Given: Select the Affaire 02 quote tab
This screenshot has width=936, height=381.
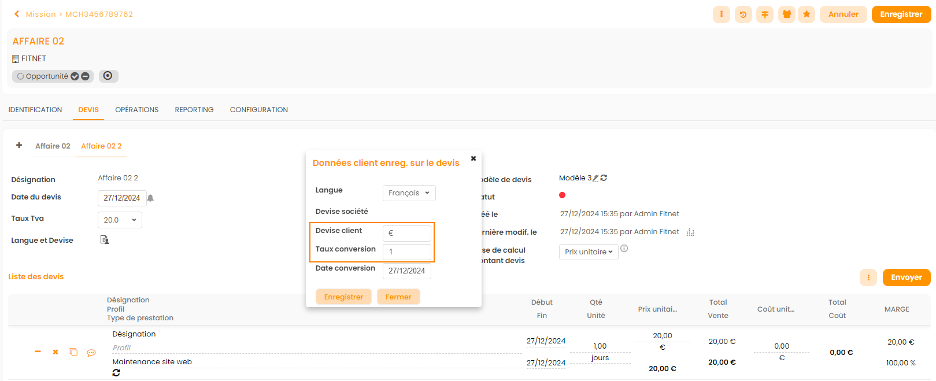Looking at the screenshot, I should 53,146.
